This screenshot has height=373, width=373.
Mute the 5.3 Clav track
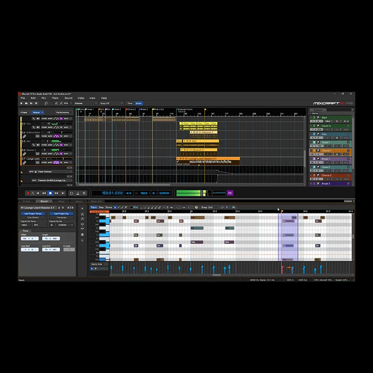pos(44,127)
